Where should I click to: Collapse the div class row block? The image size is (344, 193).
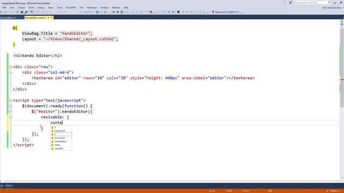11,67
